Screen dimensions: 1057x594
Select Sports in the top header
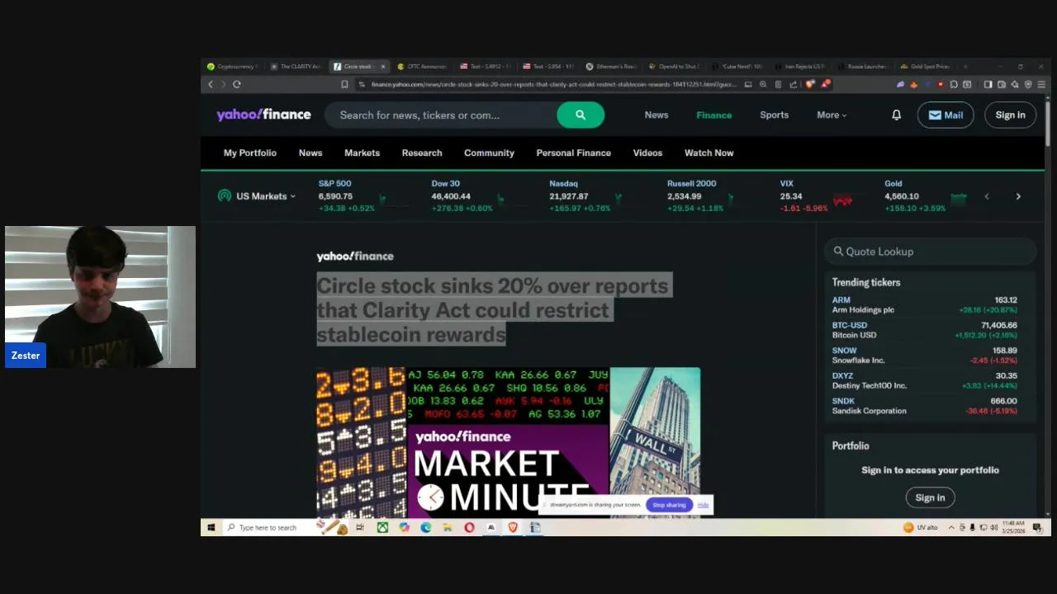774,115
